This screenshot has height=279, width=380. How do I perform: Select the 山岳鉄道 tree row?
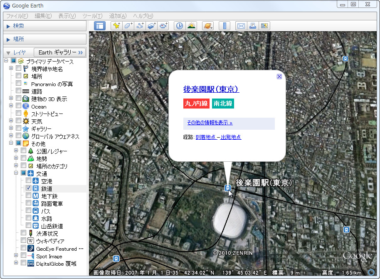pyautogui.click(x=52, y=226)
